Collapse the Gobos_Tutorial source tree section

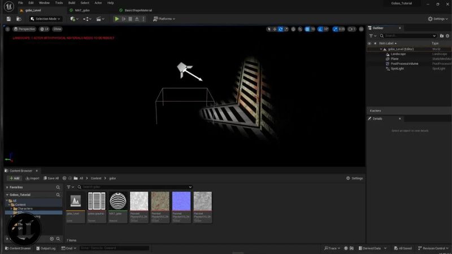pyautogui.click(x=7, y=195)
